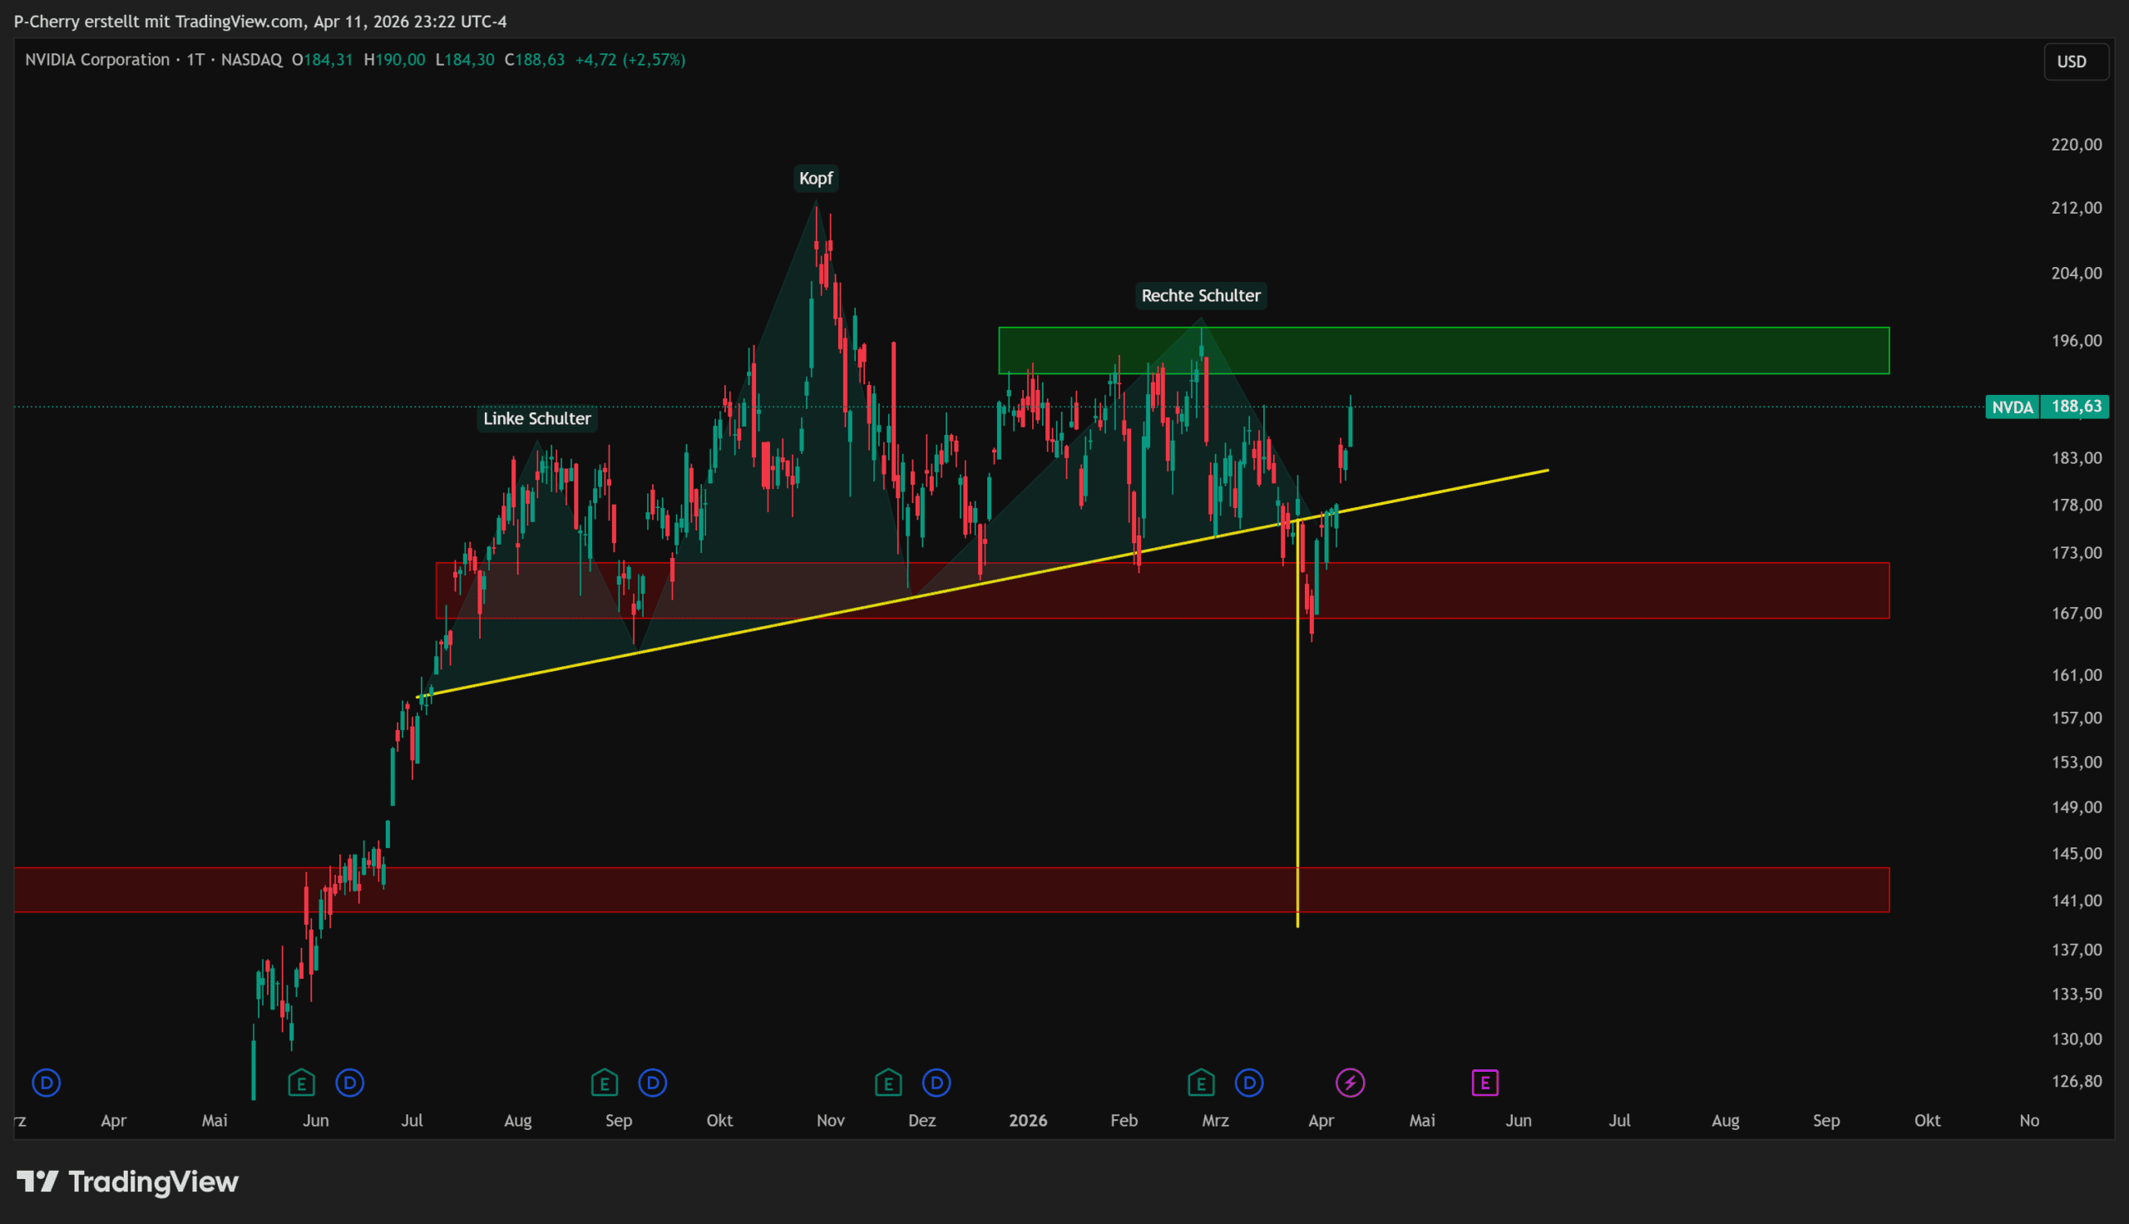The width and height of the screenshot is (2129, 1224).
Task: Click dividend D marker near Dez label
Action: click(x=936, y=1083)
